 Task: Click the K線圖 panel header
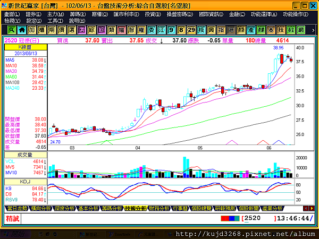26,47
